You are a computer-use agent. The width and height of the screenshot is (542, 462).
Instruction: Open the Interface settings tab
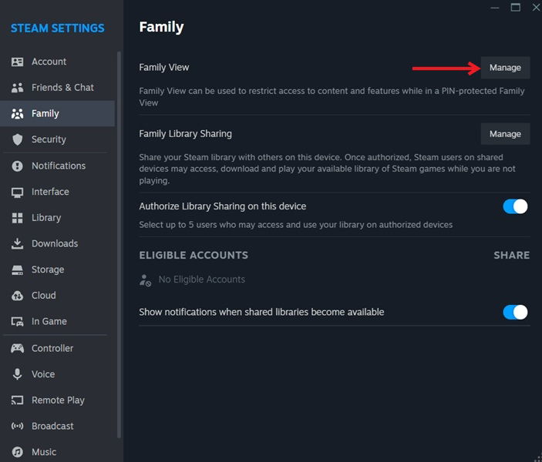coord(50,192)
